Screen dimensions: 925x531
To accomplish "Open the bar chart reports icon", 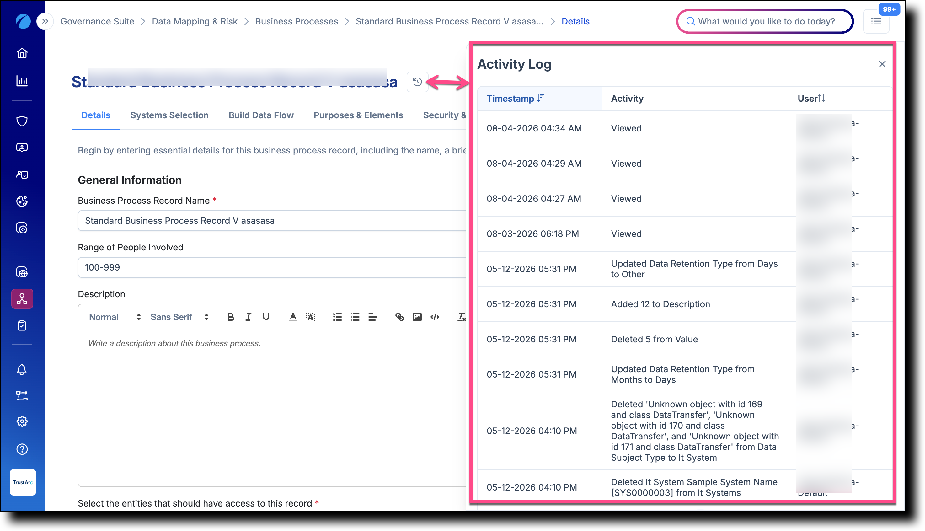I will 22,81.
